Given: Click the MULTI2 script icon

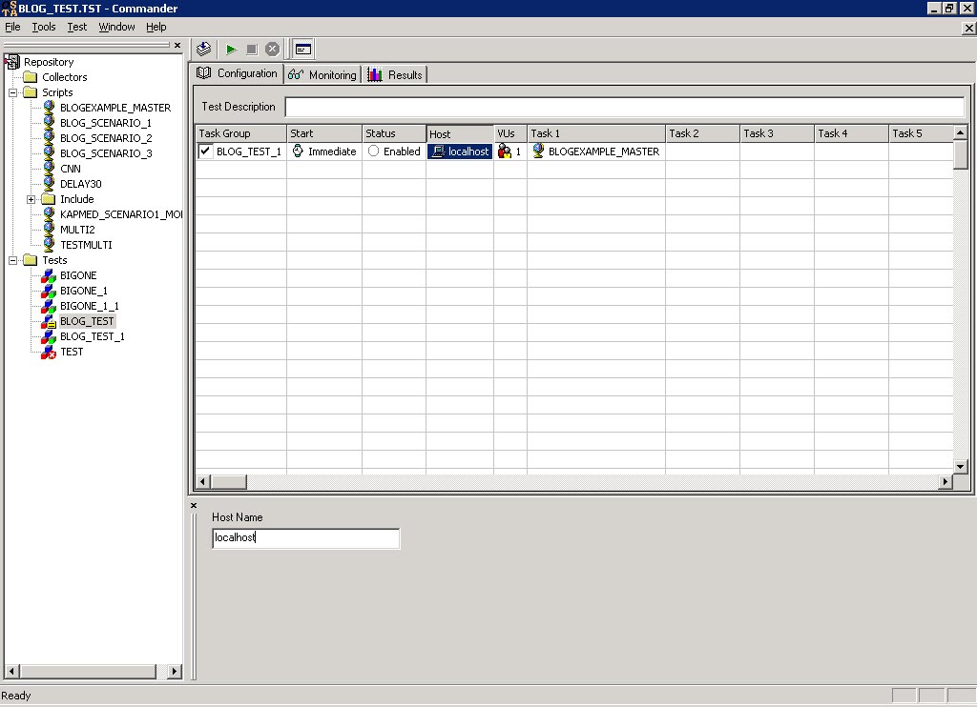Looking at the screenshot, I should pyautogui.click(x=49, y=229).
